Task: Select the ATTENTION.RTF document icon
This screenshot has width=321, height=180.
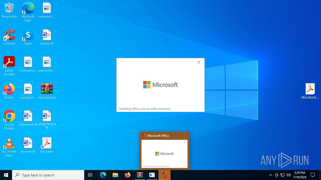Action: (47, 120)
